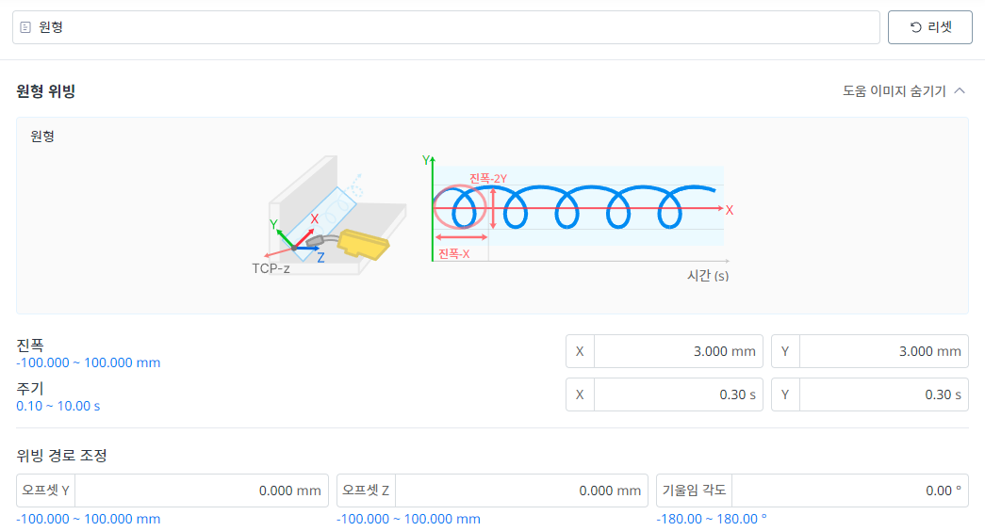Select the 진폭 X value field
This screenshot has width=985, height=531.
point(678,351)
